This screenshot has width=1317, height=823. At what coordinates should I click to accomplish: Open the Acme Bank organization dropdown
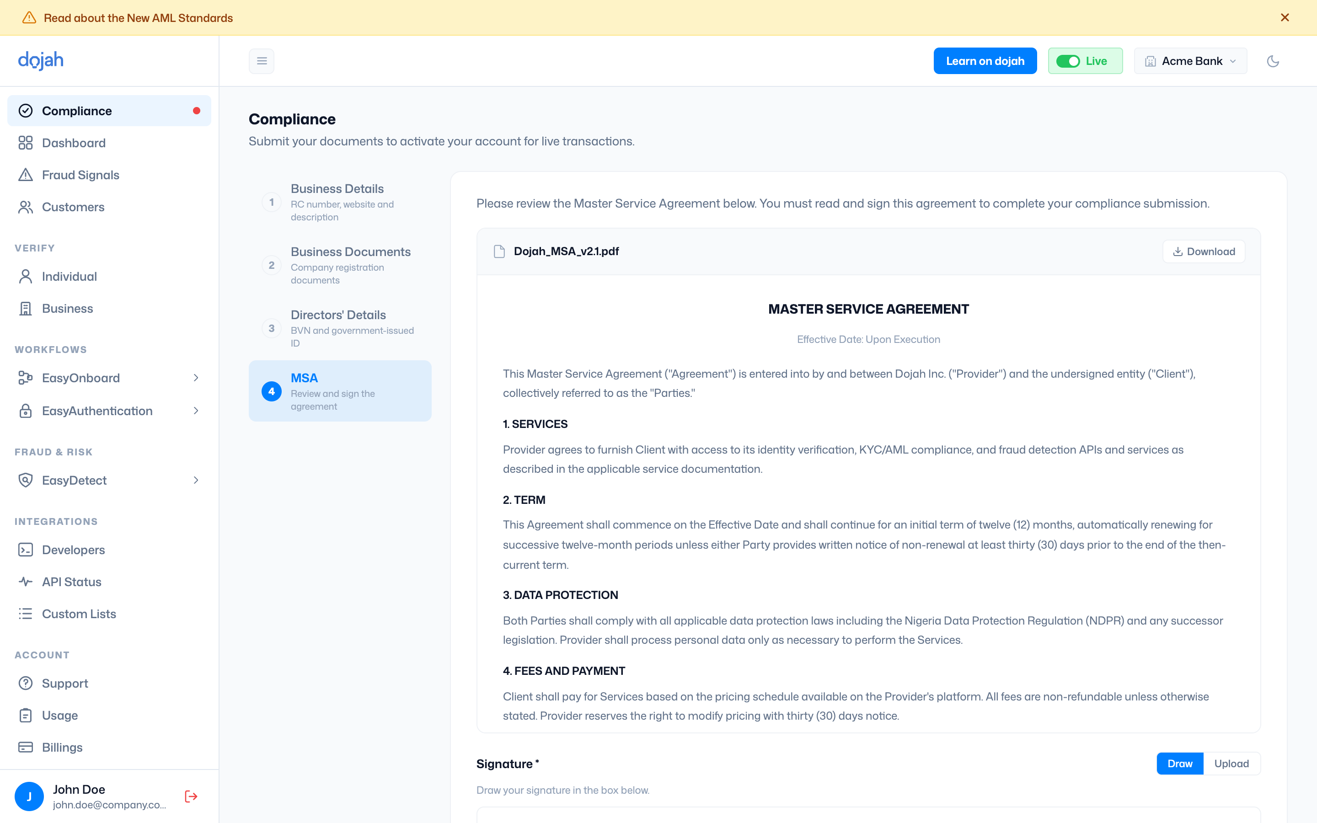coord(1190,61)
